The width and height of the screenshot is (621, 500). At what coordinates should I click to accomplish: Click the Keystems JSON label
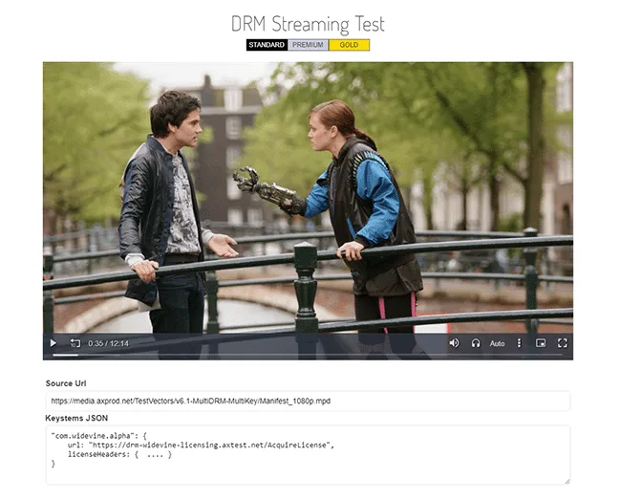coord(76,418)
